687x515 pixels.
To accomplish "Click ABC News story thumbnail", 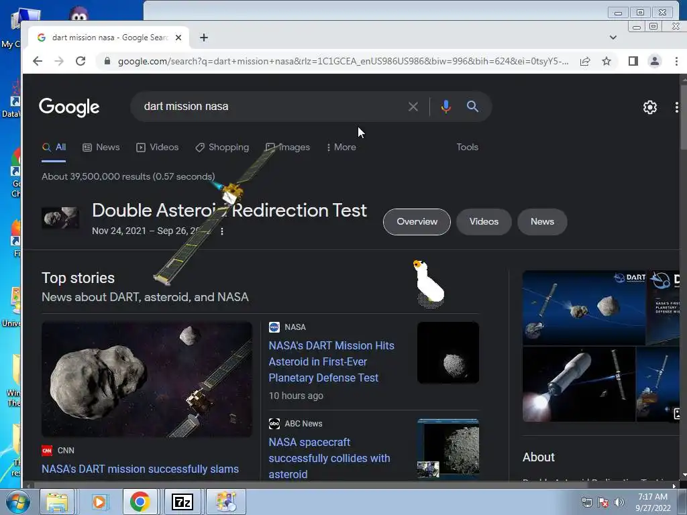I will tap(447, 449).
